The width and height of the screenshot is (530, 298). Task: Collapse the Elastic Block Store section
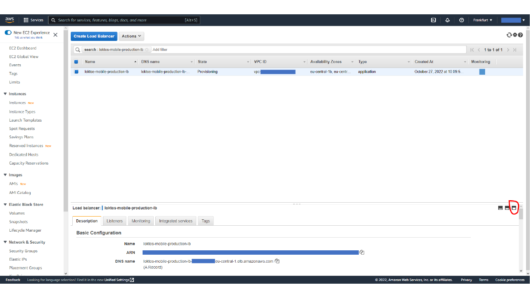pos(5,205)
